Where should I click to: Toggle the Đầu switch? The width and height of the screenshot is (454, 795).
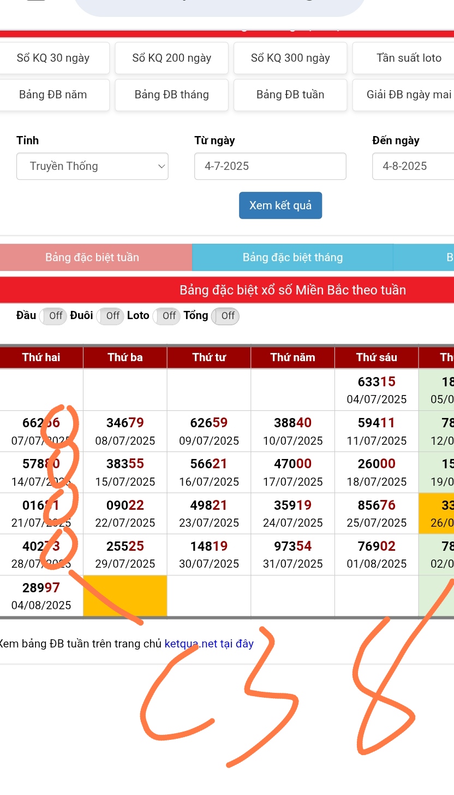point(53,316)
